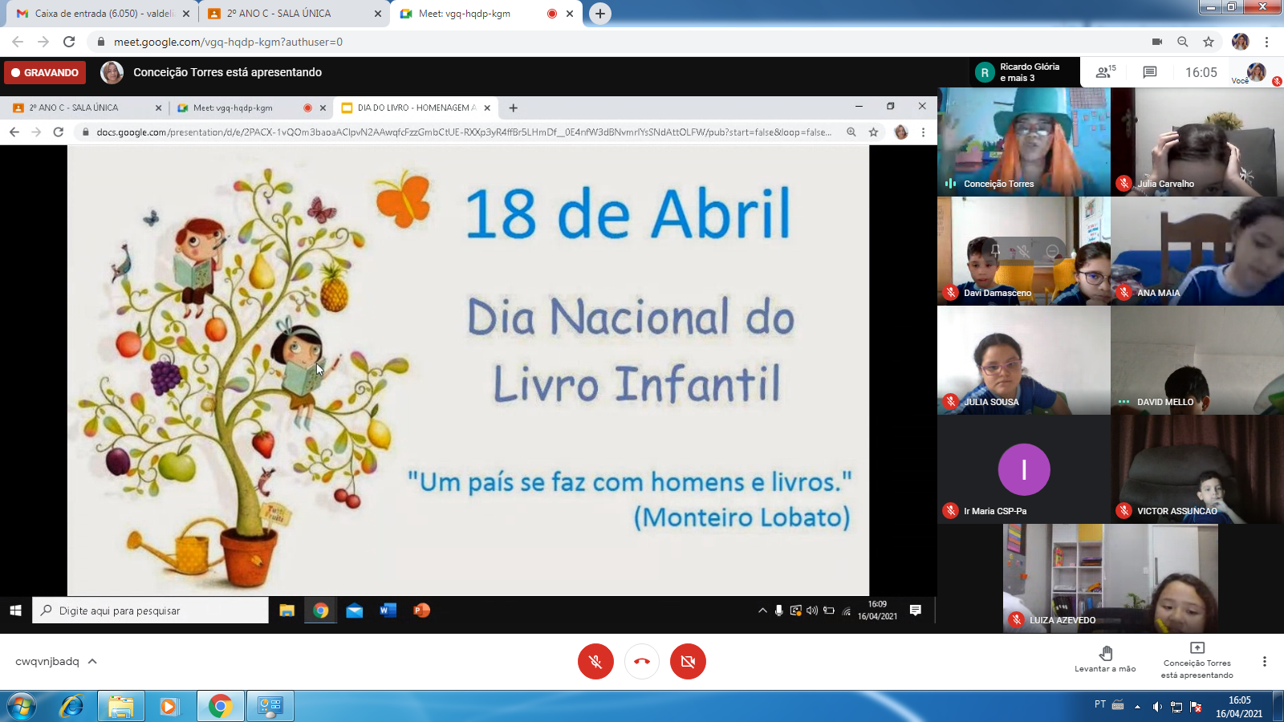The width and height of the screenshot is (1284, 722).
Task: Open the participants list showing 15 people
Action: [1103, 71]
